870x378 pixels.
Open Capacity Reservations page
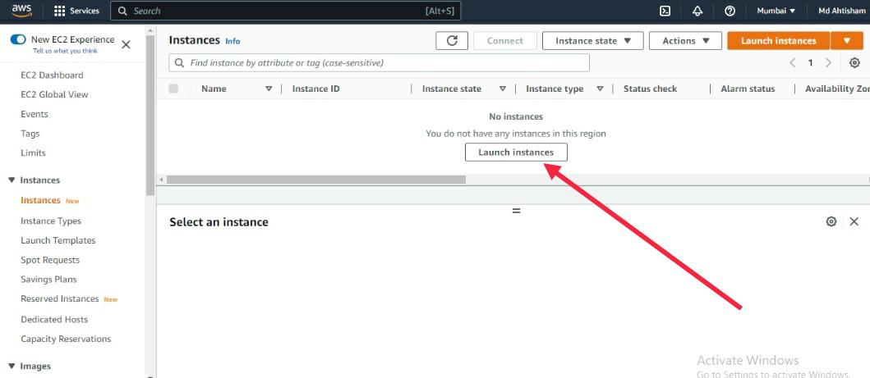(66, 339)
